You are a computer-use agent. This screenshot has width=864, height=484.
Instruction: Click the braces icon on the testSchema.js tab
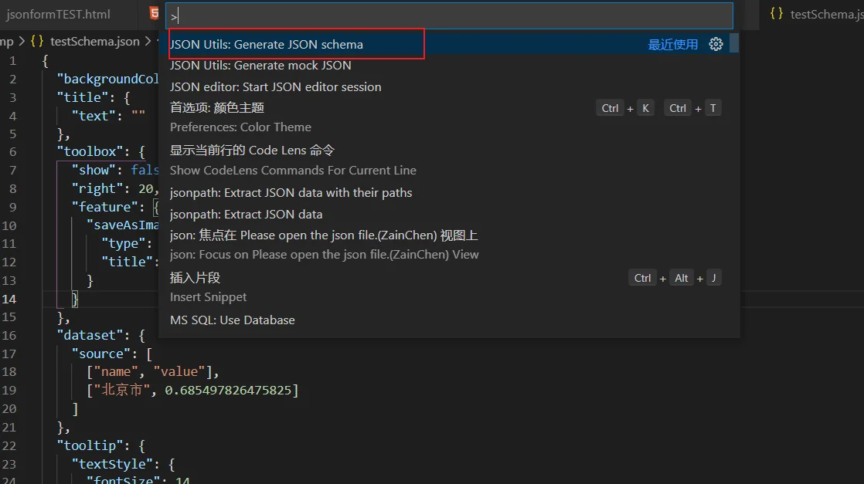click(777, 13)
